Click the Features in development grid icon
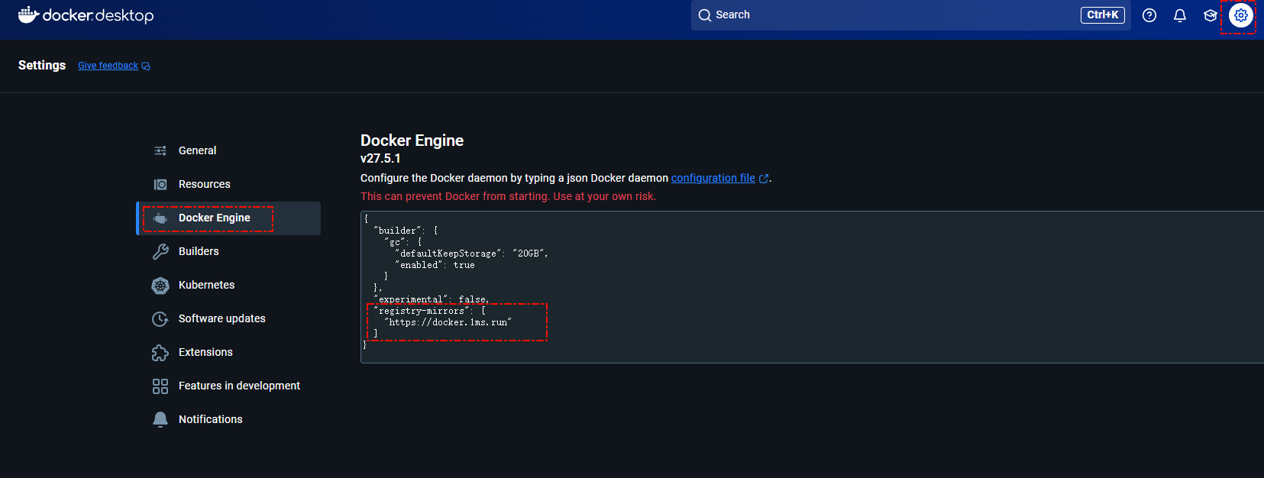Image resolution: width=1264 pixels, height=478 pixels. [x=160, y=386]
